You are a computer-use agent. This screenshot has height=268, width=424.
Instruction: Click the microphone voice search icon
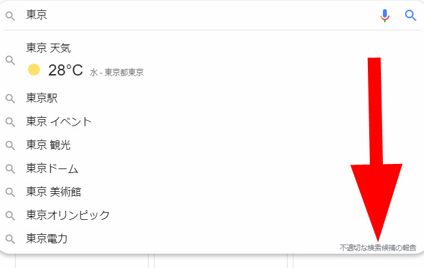coord(386,15)
